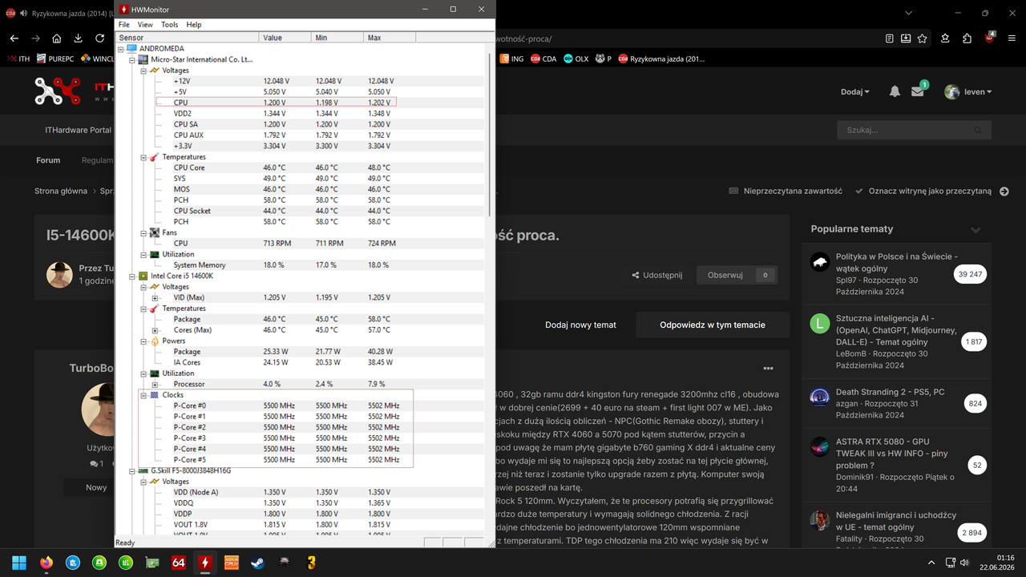The image size is (1026, 577).
Task: Show hidden system tray icons chevron
Action: pos(931,563)
